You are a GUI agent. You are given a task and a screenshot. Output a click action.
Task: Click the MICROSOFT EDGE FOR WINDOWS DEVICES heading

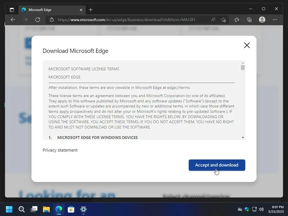tap(98, 137)
